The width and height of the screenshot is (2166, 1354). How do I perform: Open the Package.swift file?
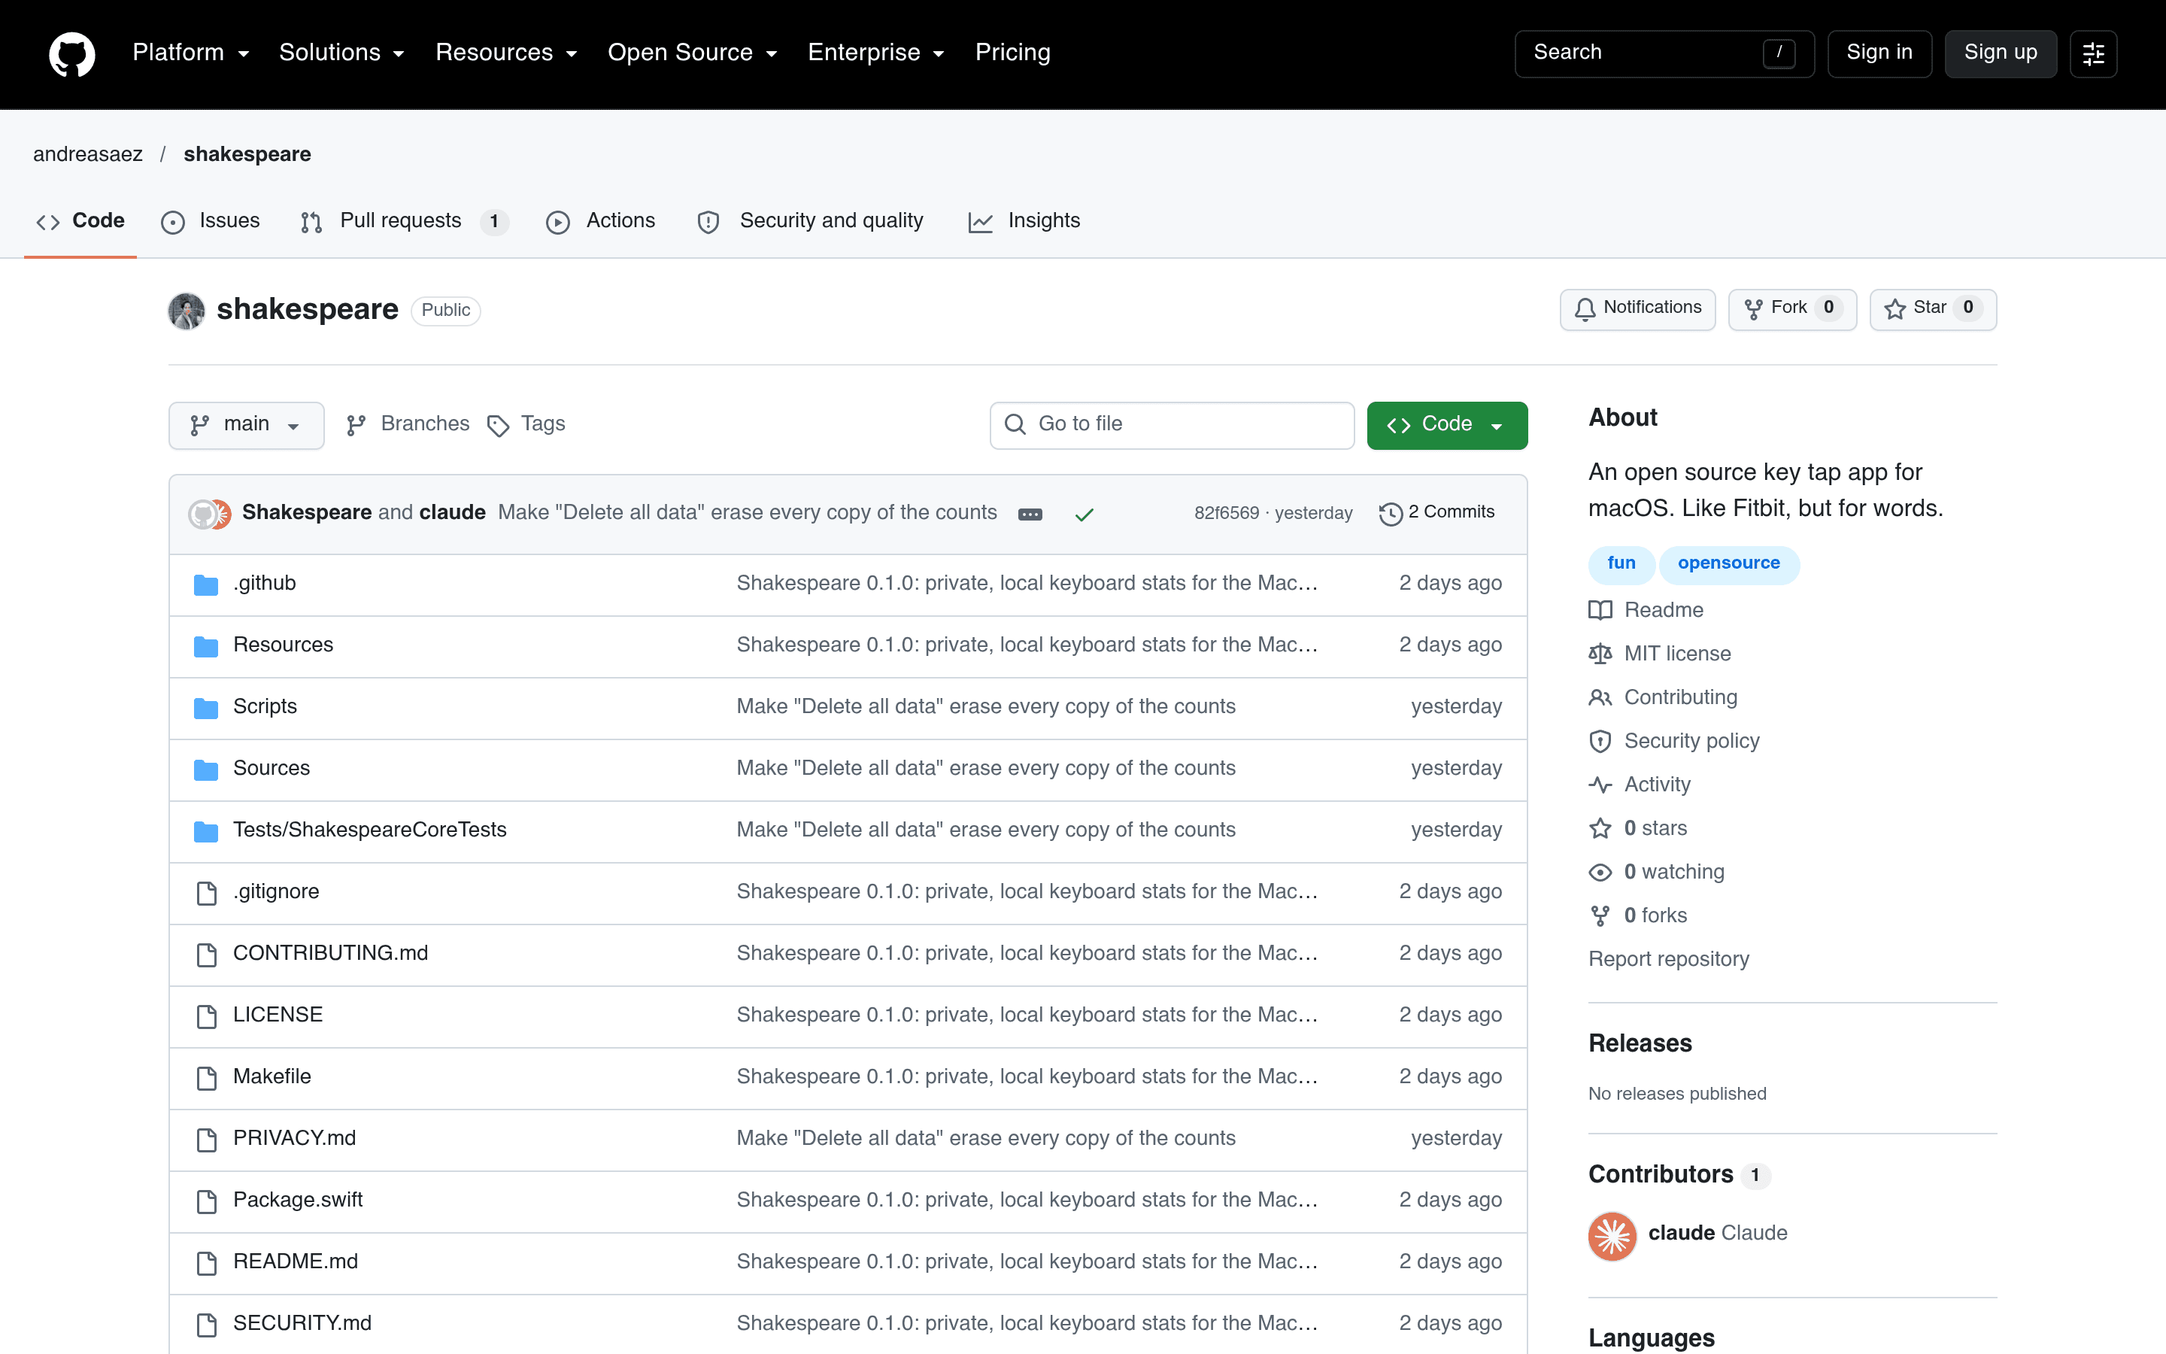click(297, 1200)
